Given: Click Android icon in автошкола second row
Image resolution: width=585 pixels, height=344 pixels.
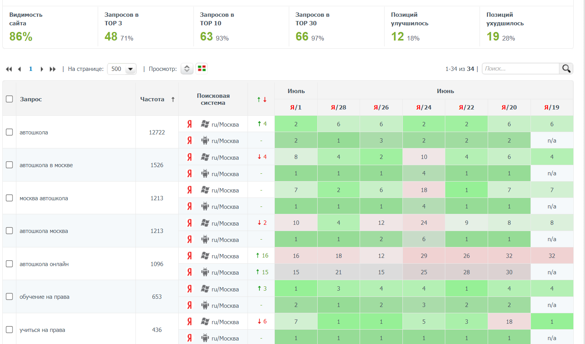Looking at the screenshot, I should point(205,141).
